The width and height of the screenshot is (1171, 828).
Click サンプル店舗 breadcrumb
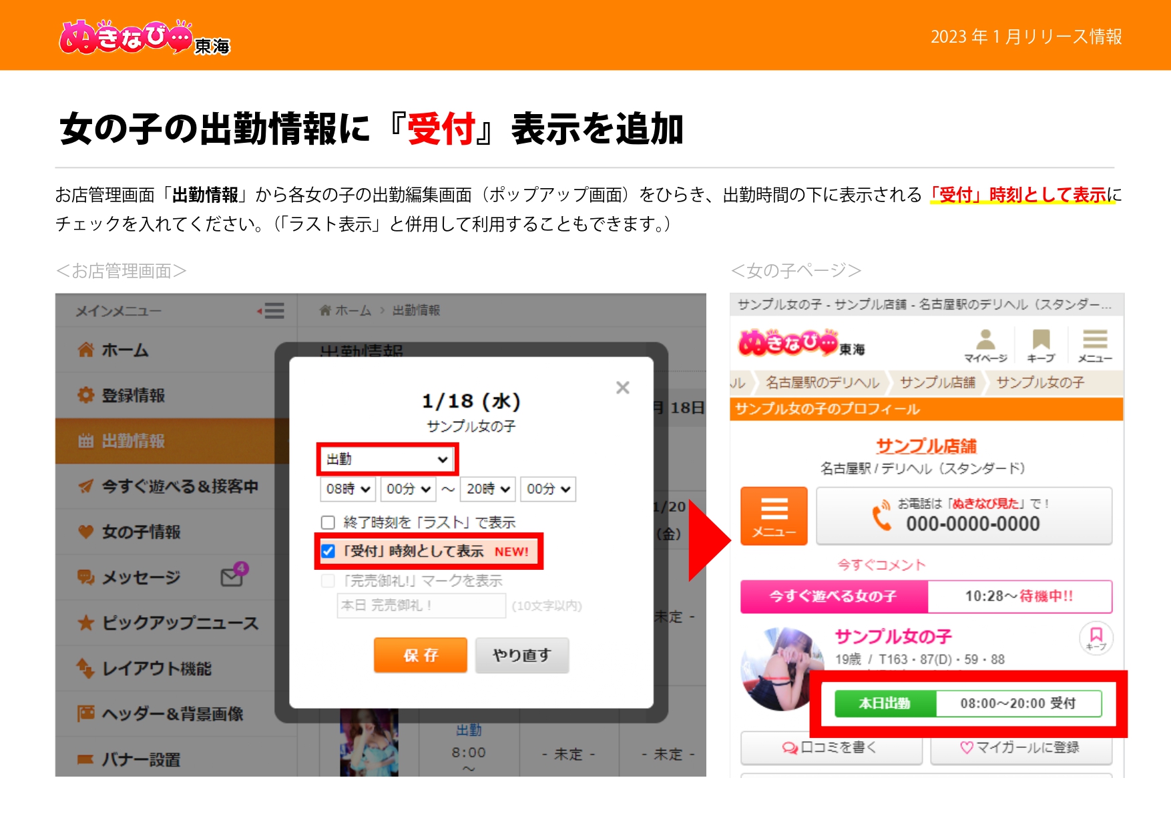click(x=937, y=382)
